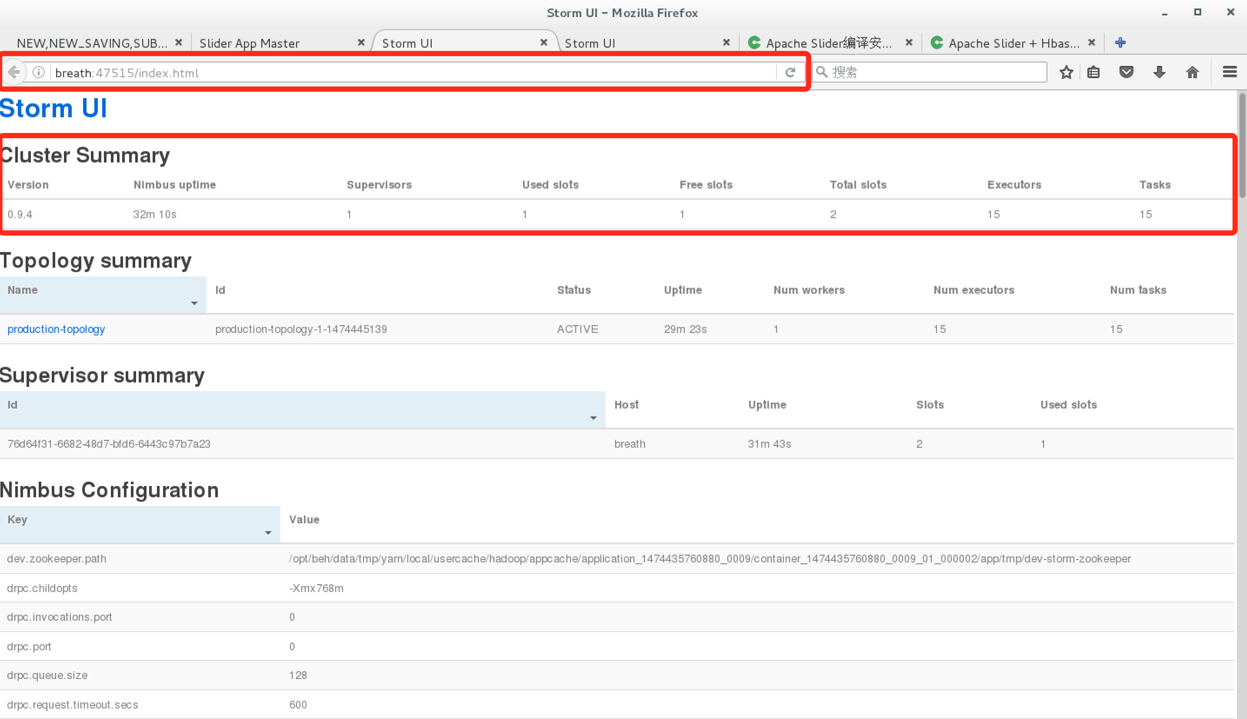Go to the home page icon
This screenshot has height=719, width=1247.
tap(1192, 73)
